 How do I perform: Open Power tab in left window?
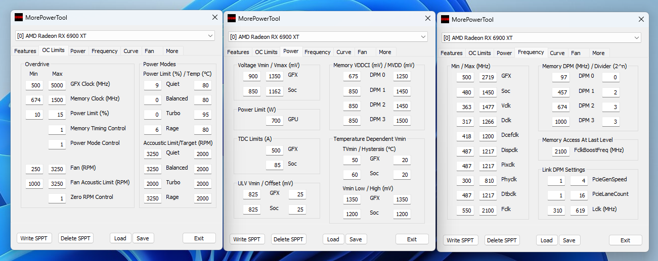point(78,51)
